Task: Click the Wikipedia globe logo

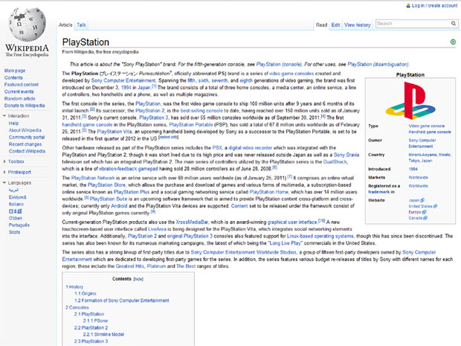Action: [27, 25]
